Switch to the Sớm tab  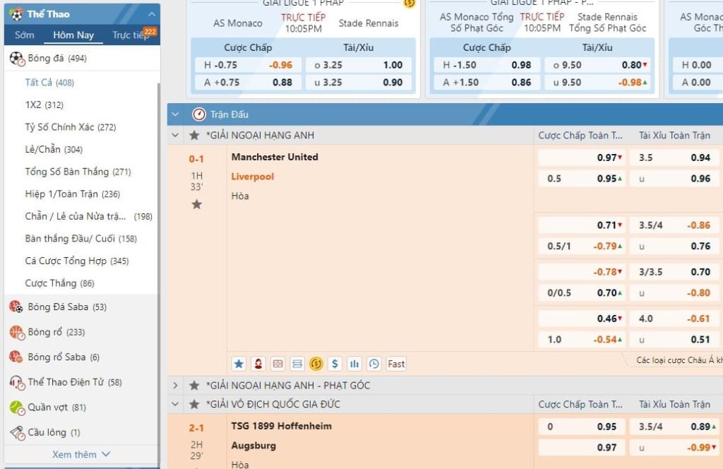point(25,35)
